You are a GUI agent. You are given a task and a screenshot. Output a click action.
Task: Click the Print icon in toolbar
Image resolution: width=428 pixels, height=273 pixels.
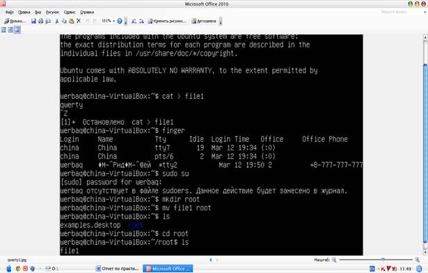[x=40, y=21]
